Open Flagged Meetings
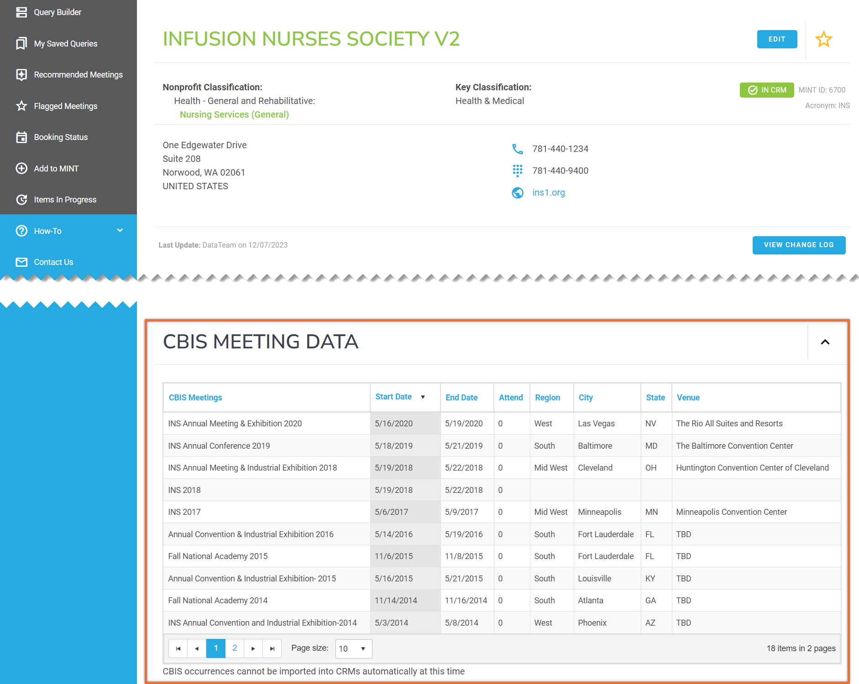Screen dimensions: 859x684 [x=66, y=106]
